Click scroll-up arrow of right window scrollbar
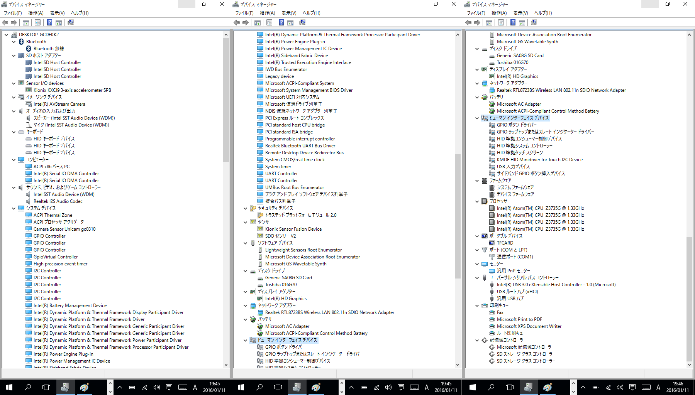This screenshot has width=695, height=395. 689,35
